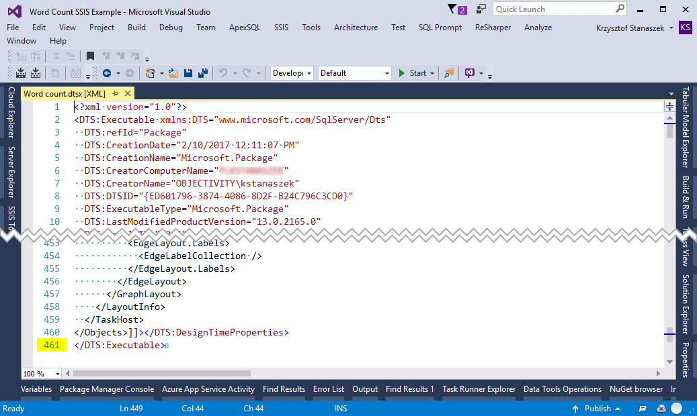
Task: Click the first import data icon
Action: (x=21, y=73)
